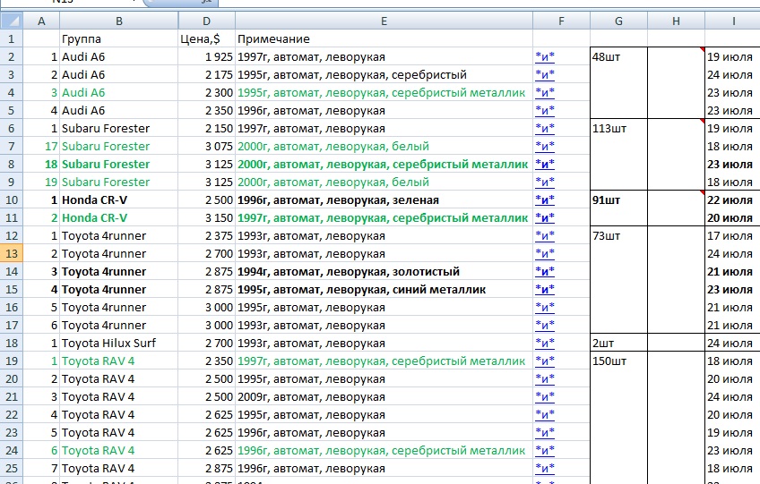Viewport: 760px width, 484px height.
Task: Open the *и* link in row 10
Action: pos(545,200)
